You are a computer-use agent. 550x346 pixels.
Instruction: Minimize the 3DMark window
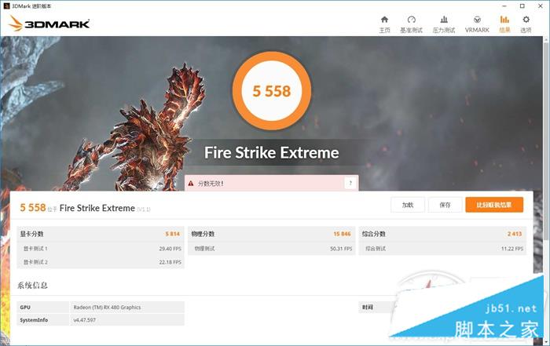[504, 6]
